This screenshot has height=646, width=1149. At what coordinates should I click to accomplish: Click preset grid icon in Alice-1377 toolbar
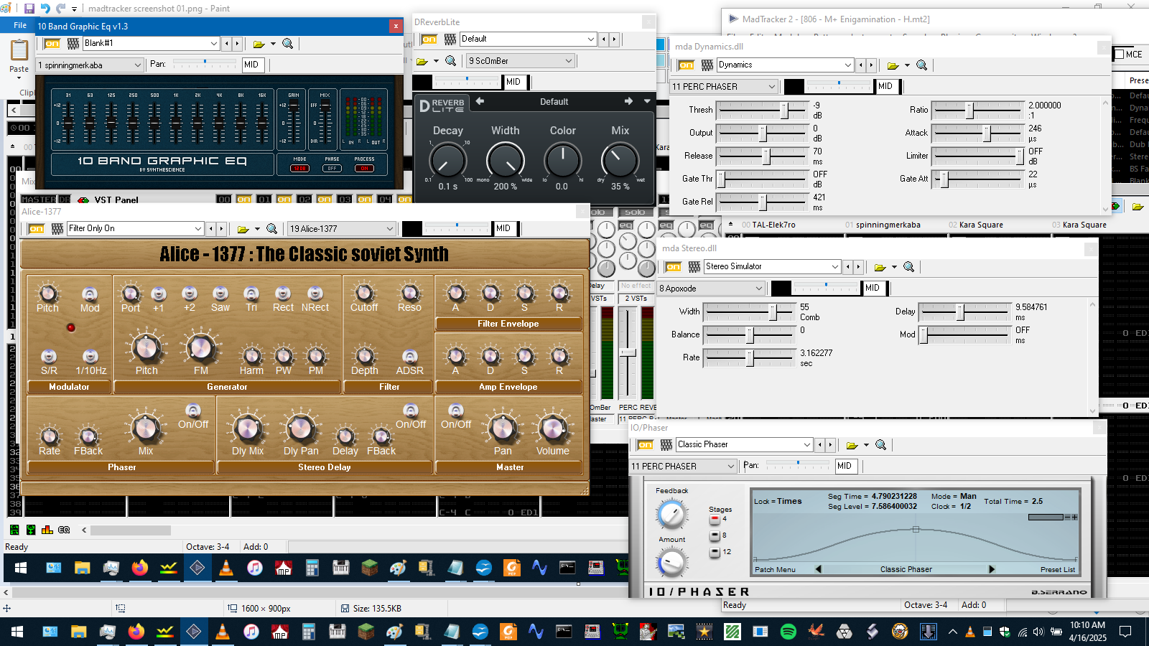tap(57, 229)
